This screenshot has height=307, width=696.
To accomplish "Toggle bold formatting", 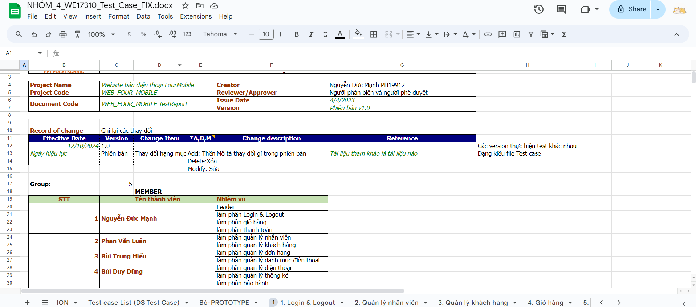I will [x=297, y=34].
